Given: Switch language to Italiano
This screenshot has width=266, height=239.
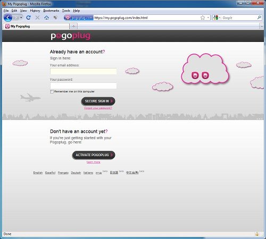Looking at the screenshot, I should [x=88, y=173].
